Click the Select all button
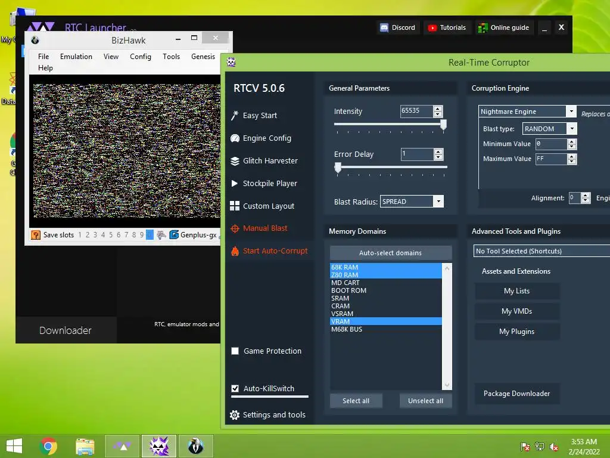This screenshot has height=458, width=610. point(356,401)
